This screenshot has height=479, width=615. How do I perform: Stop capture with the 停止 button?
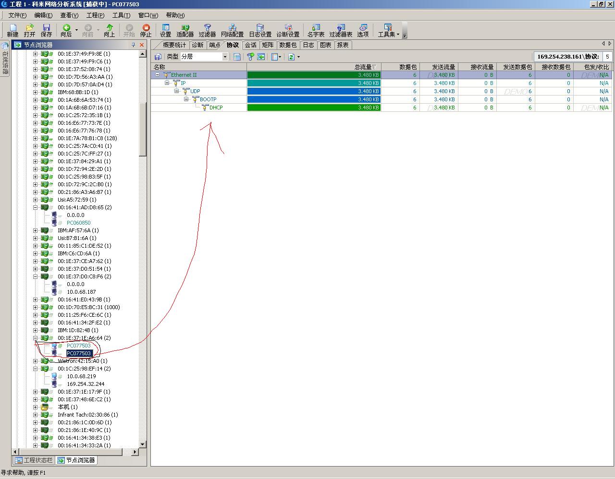(146, 30)
